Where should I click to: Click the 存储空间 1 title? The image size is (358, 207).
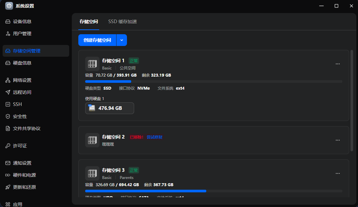113,61
